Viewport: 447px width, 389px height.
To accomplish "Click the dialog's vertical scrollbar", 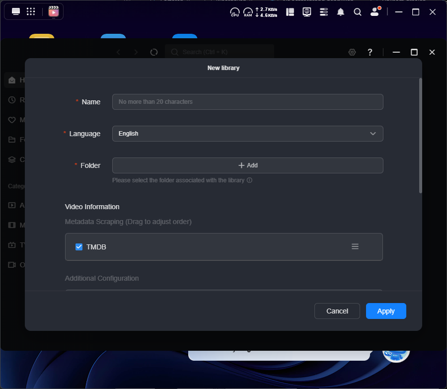I will [x=421, y=135].
